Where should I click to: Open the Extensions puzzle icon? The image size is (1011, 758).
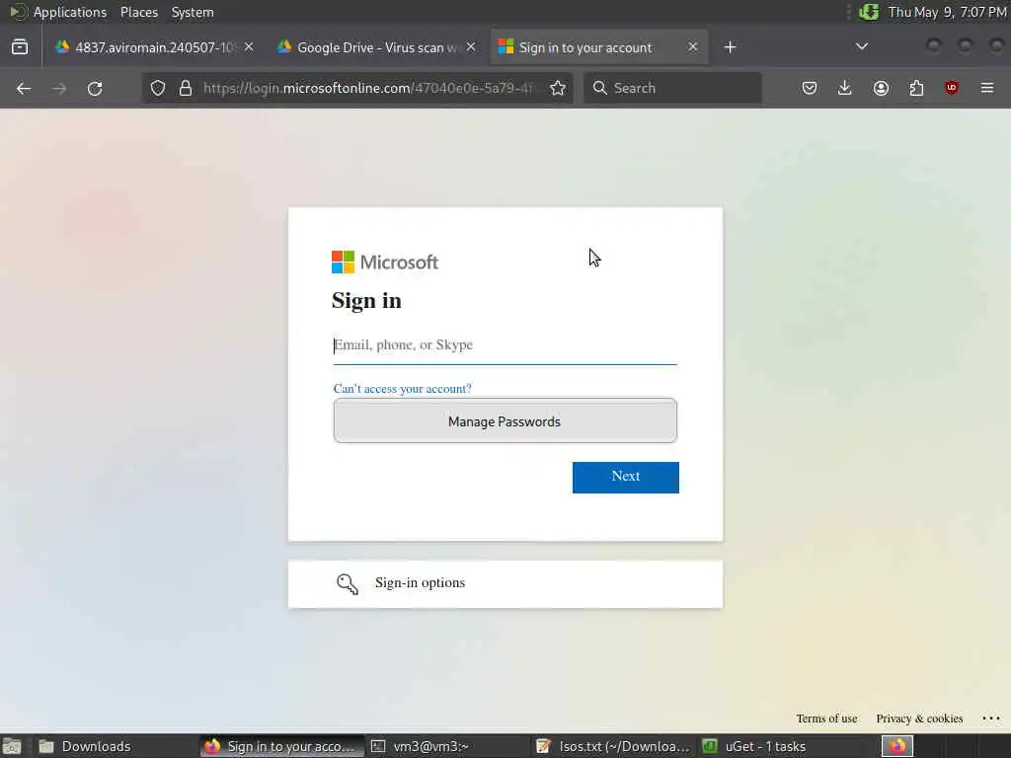(916, 88)
